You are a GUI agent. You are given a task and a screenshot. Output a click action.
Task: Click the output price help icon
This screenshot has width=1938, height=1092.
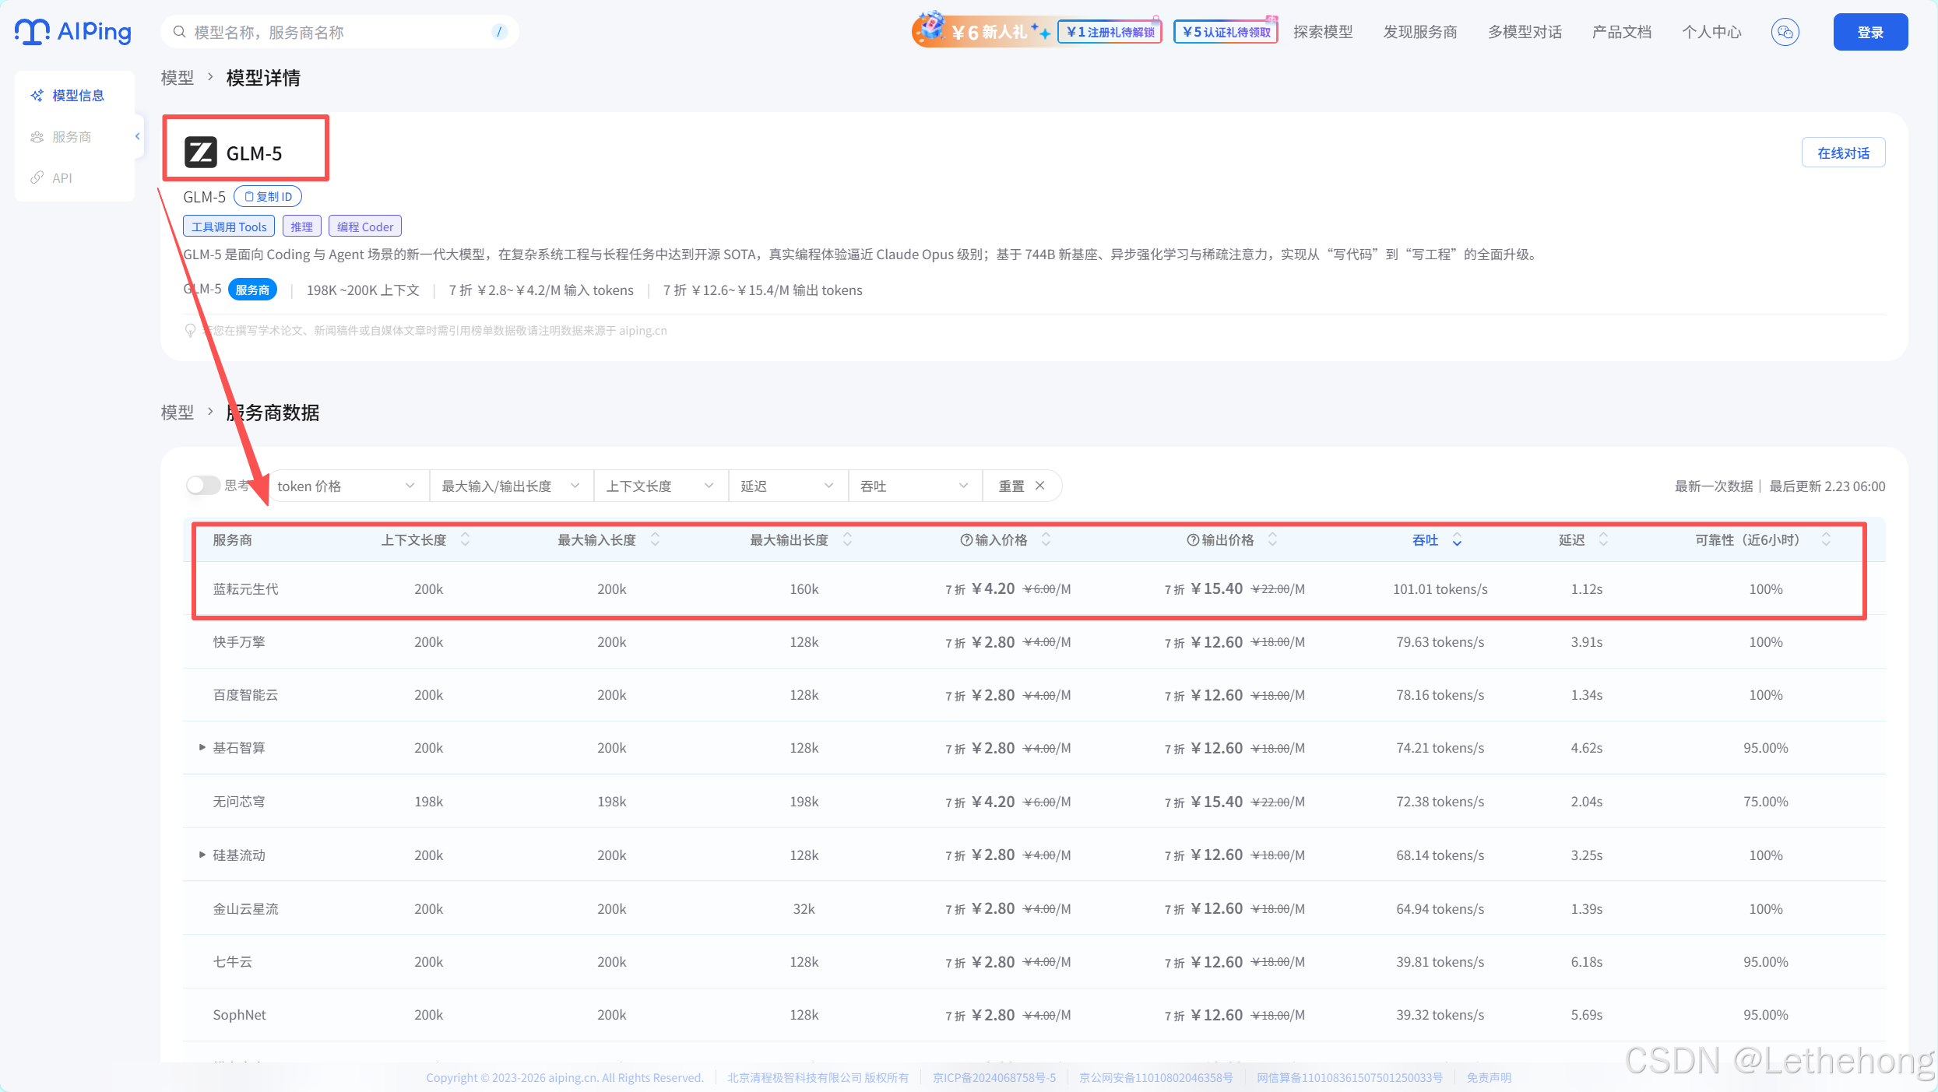tap(1193, 540)
